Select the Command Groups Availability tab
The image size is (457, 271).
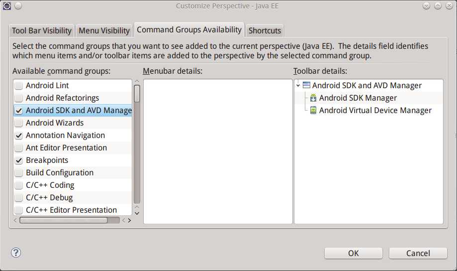tap(189, 29)
